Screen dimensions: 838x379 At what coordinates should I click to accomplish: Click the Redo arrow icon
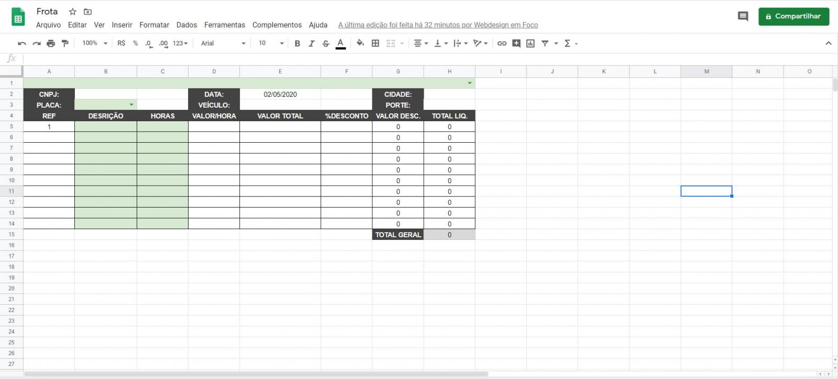click(x=37, y=43)
